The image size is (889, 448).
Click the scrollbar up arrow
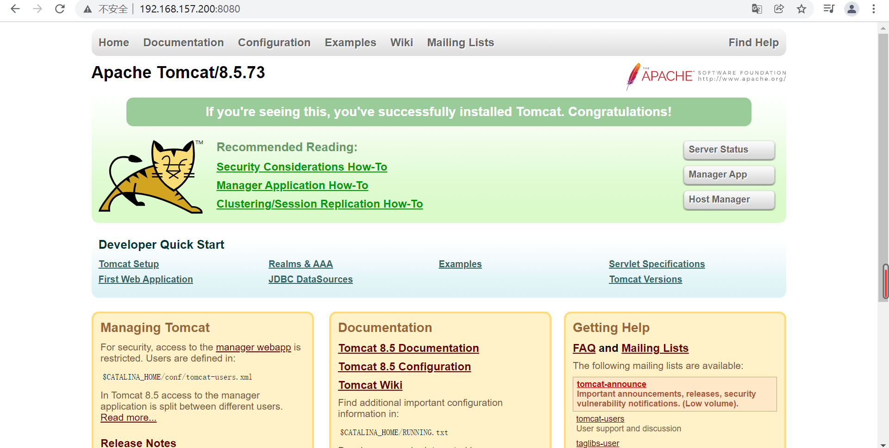[883, 28]
